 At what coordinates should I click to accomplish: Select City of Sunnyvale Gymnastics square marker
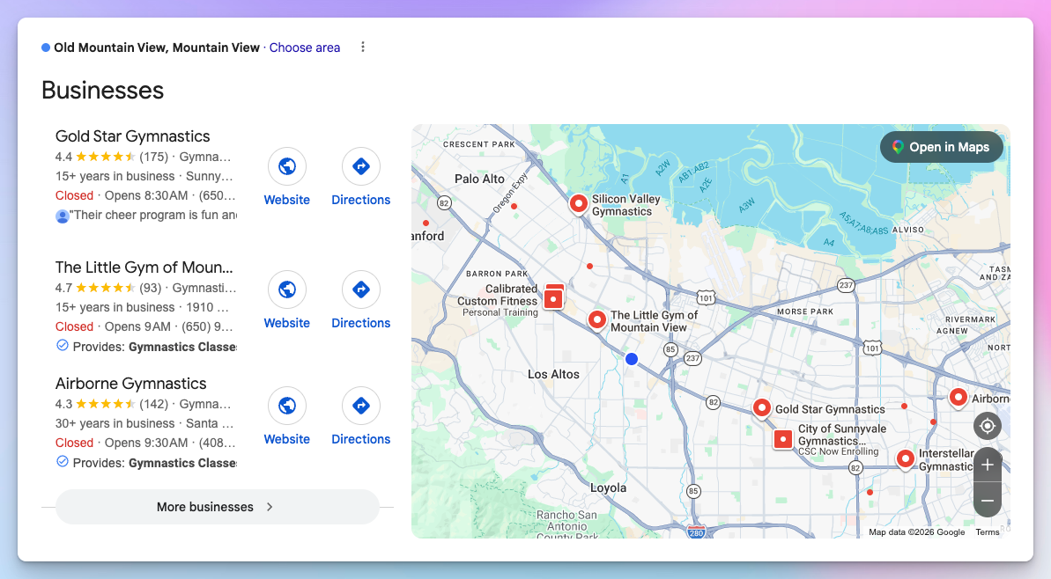tap(783, 439)
